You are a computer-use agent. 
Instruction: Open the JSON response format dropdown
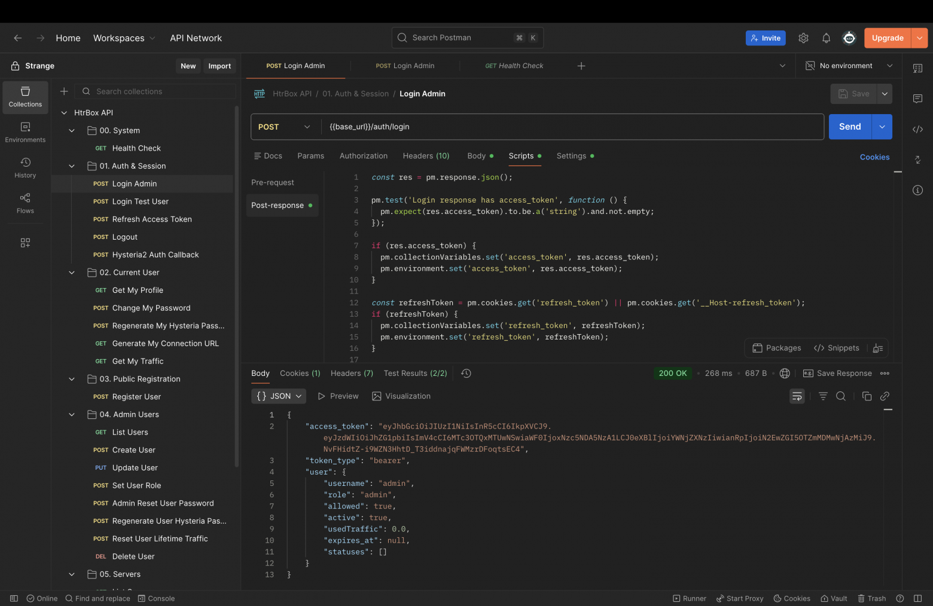tap(279, 396)
